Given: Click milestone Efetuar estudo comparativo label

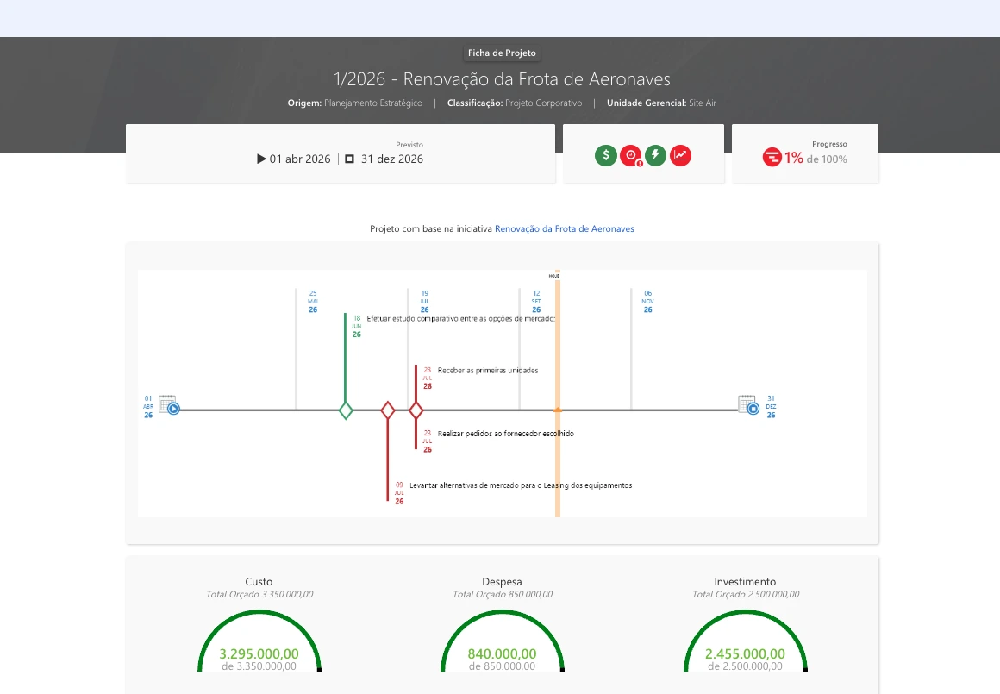Looking at the screenshot, I should [460, 318].
